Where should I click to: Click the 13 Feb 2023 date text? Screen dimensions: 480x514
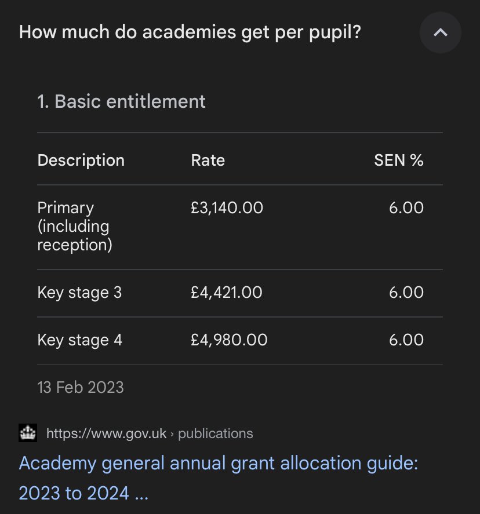(x=81, y=387)
